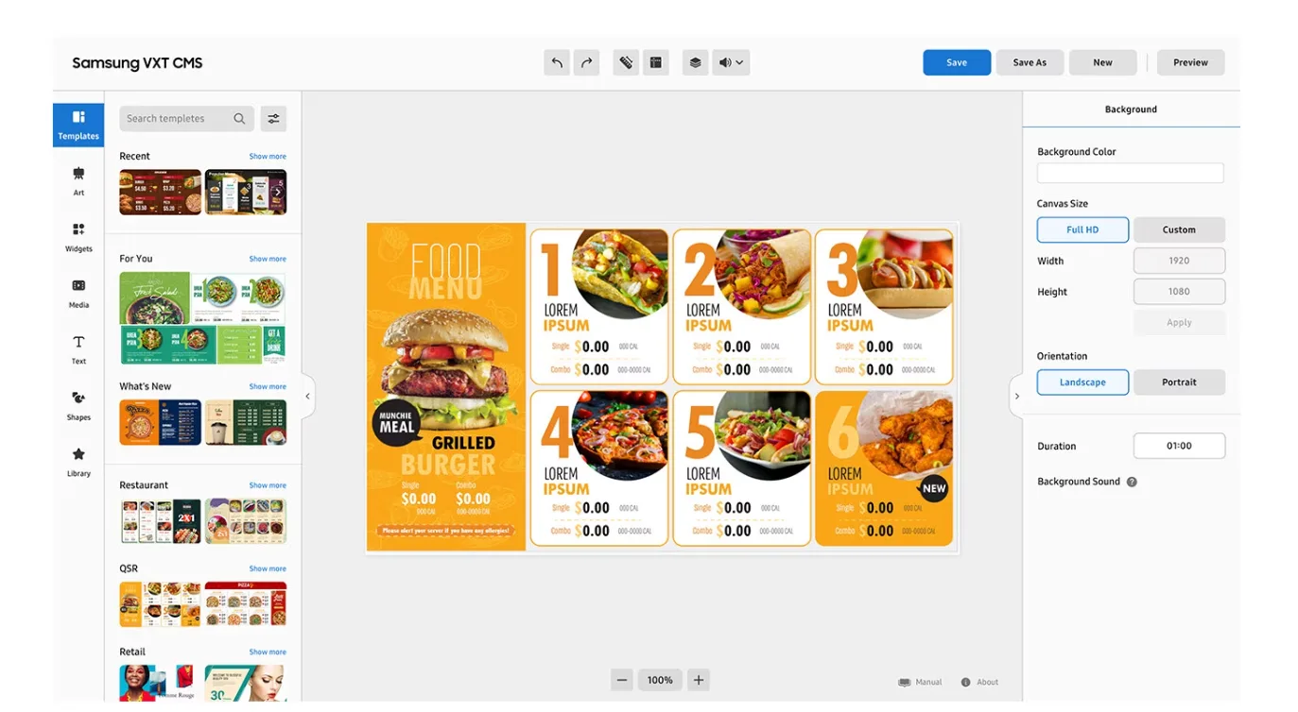Collapse the right properties panel arrow
This screenshot has width=1298, height=712.
pyautogui.click(x=1016, y=397)
